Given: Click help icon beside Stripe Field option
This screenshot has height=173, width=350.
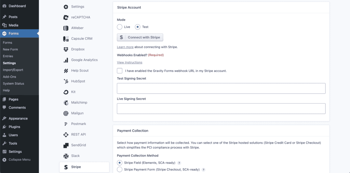Looking at the screenshot, I should [x=179, y=163].
